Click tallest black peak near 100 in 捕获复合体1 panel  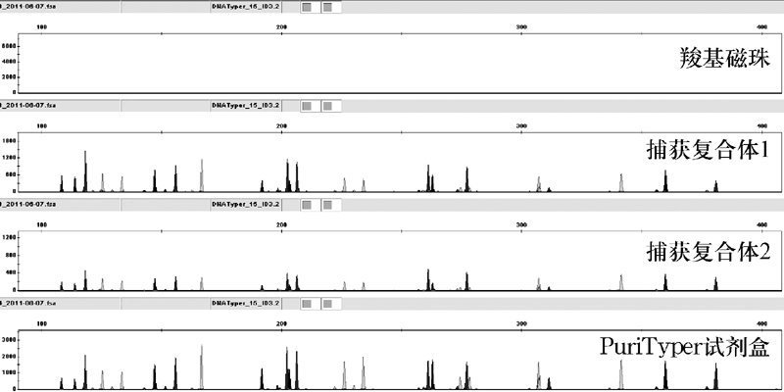85,171
